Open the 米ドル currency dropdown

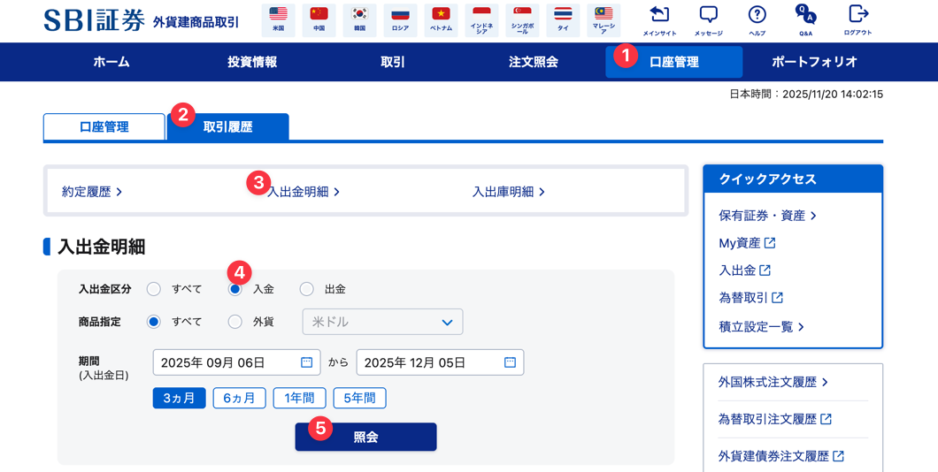click(382, 322)
